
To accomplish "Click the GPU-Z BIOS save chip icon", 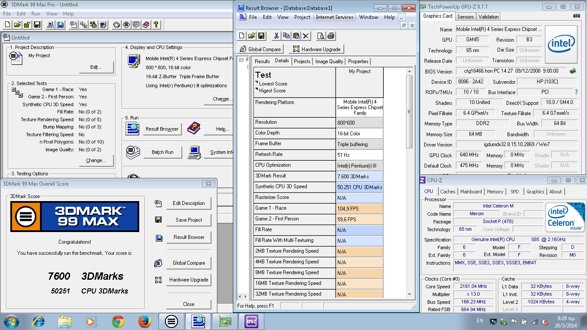I will tap(572, 71).
